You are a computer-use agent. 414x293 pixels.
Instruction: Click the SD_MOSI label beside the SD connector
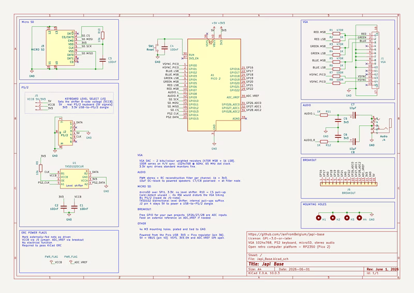87,39
